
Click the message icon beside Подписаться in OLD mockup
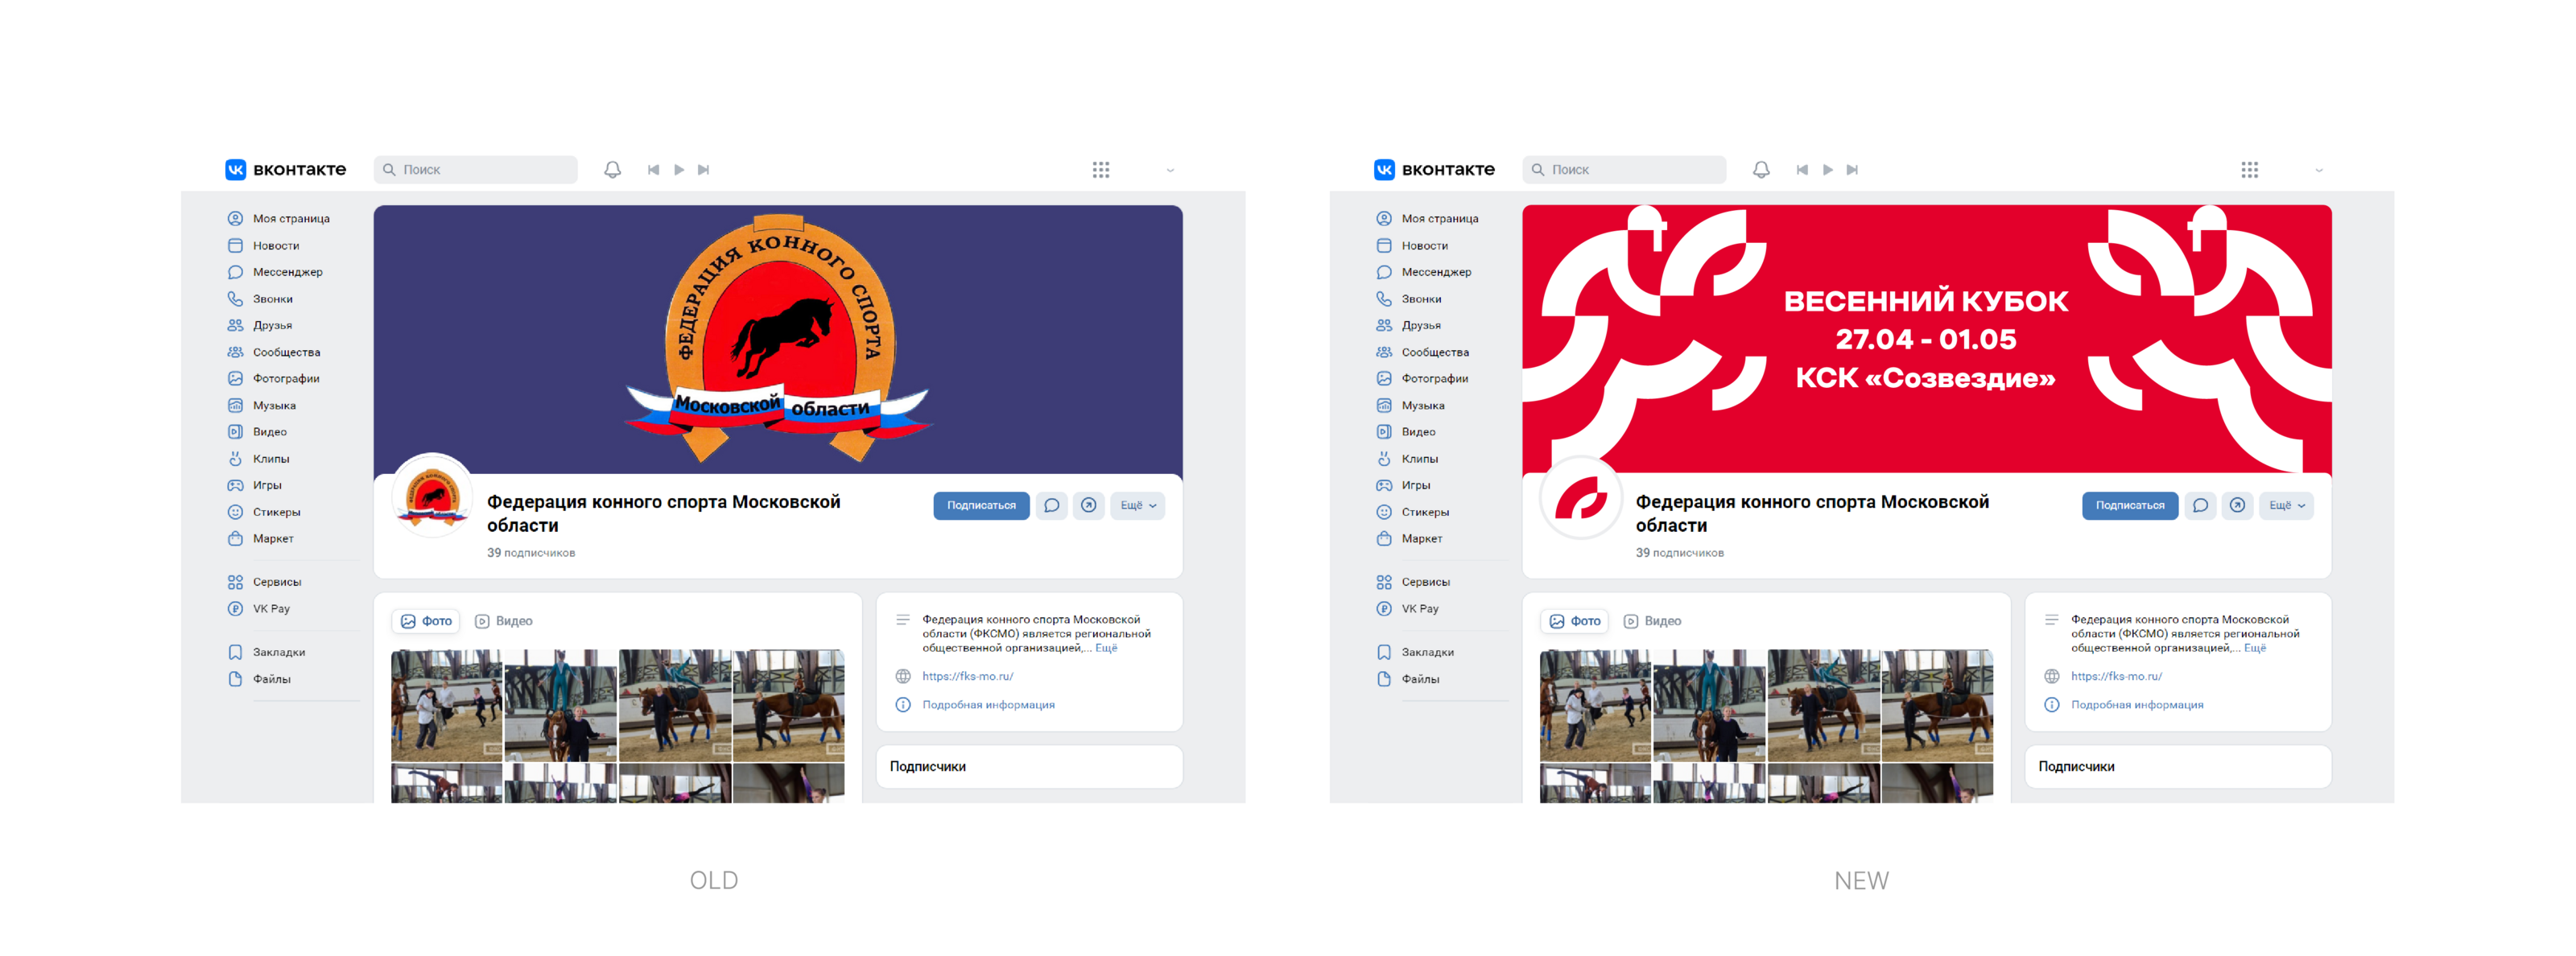(1051, 505)
